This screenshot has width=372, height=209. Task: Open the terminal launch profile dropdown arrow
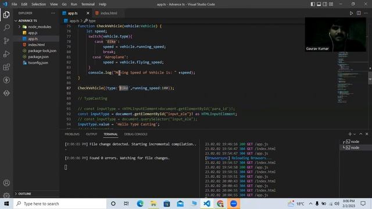click(x=355, y=134)
